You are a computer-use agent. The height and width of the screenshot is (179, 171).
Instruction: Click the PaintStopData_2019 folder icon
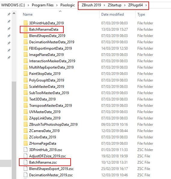[x=26, y=74]
